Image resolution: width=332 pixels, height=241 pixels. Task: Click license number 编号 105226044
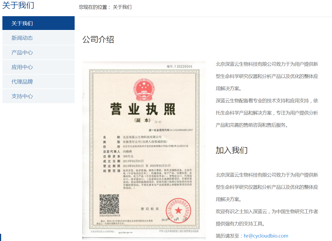click(x=180, y=66)
